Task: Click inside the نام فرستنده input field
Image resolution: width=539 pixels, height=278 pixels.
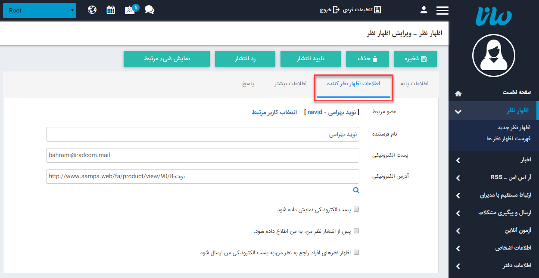Action: 203,134
